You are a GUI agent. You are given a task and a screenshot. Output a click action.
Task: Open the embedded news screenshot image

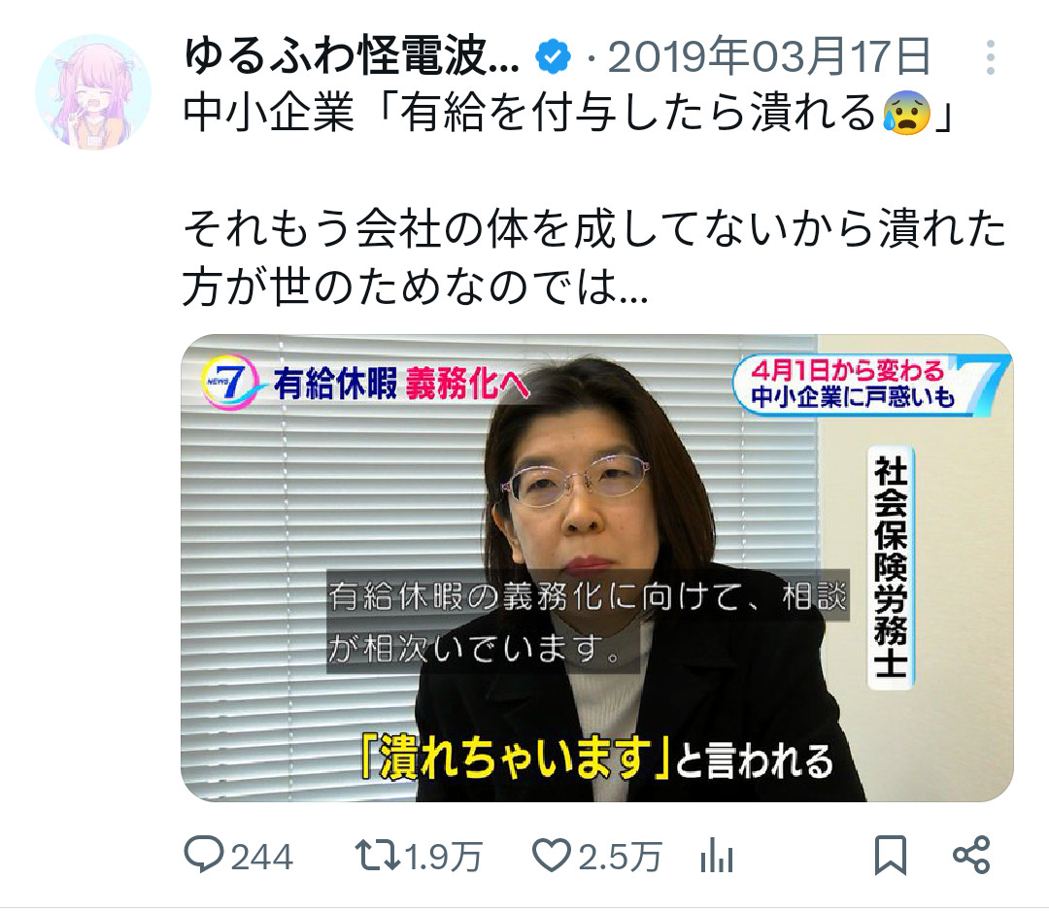pyautogui.click(x=596, y=568)
